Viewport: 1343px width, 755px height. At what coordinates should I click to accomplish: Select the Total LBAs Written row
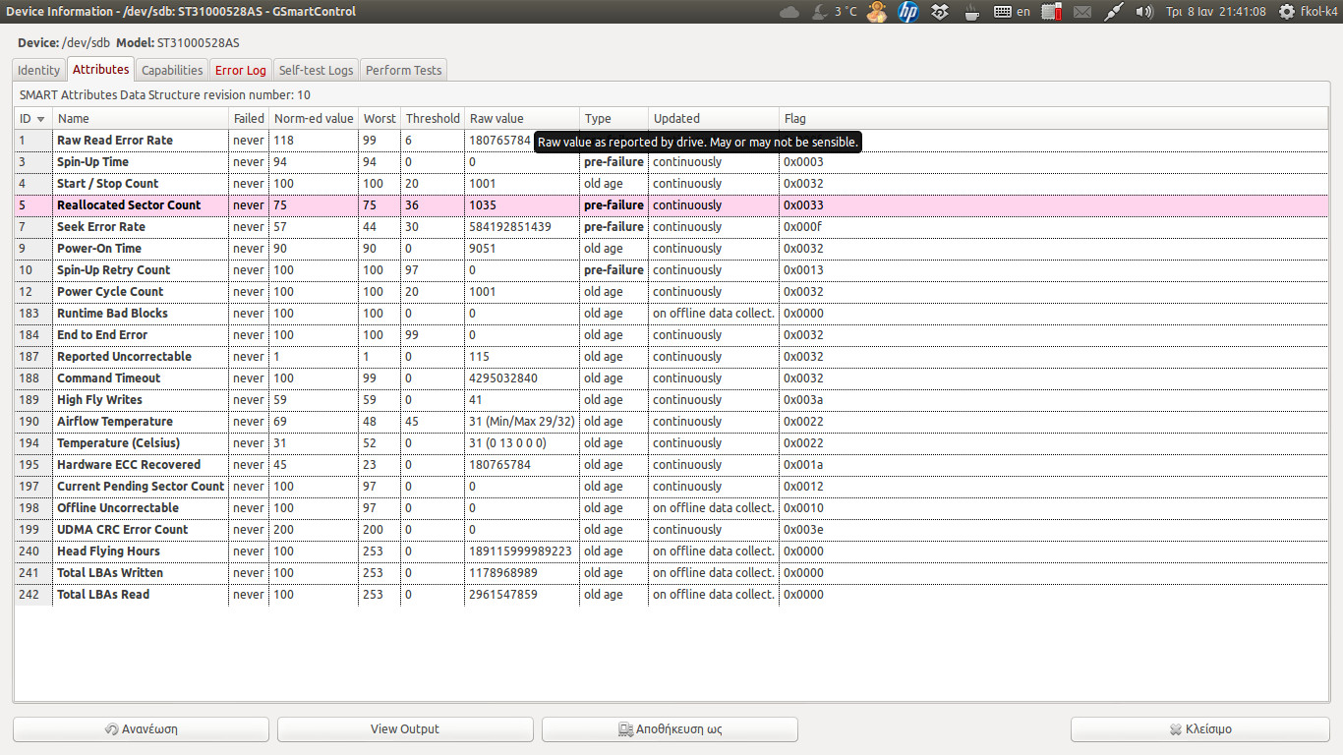pos(671,573)
